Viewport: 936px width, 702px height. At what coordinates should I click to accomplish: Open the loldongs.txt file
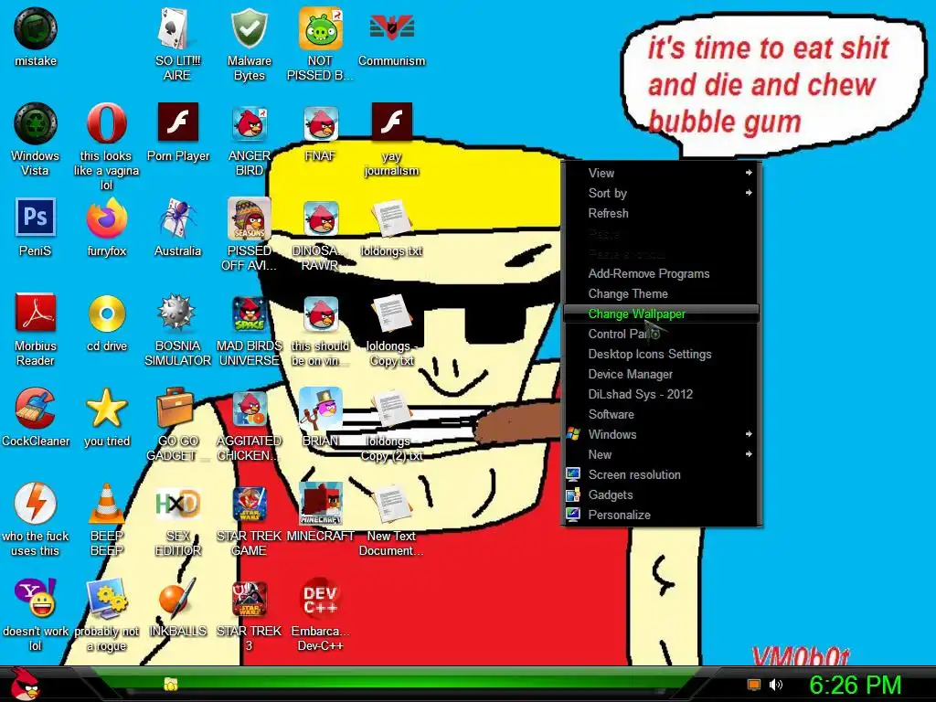coord(391,219)
